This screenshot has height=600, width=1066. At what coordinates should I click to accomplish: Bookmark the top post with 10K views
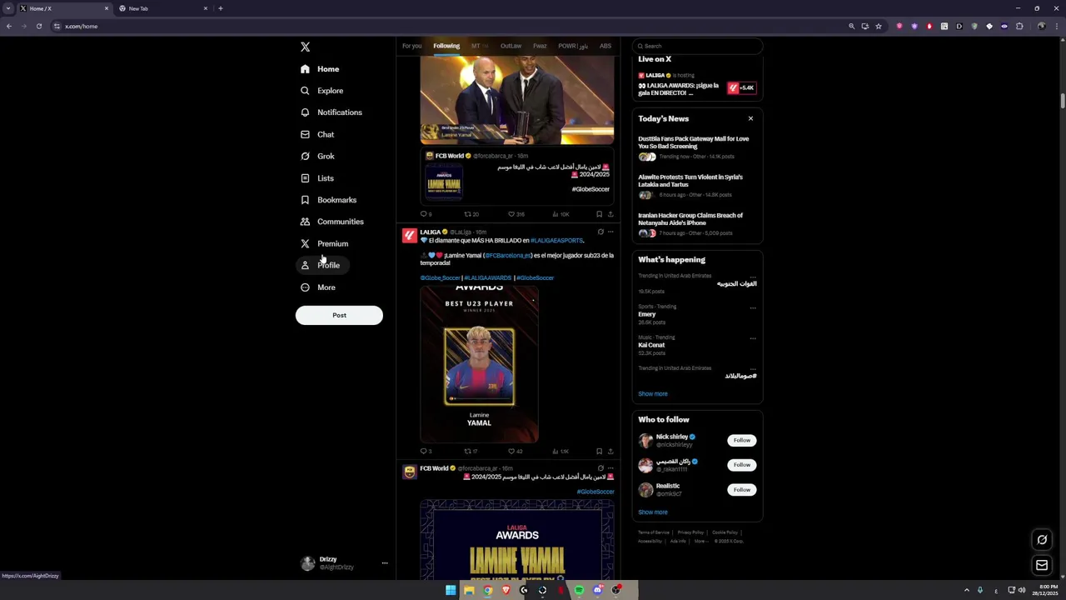[599, 214]
